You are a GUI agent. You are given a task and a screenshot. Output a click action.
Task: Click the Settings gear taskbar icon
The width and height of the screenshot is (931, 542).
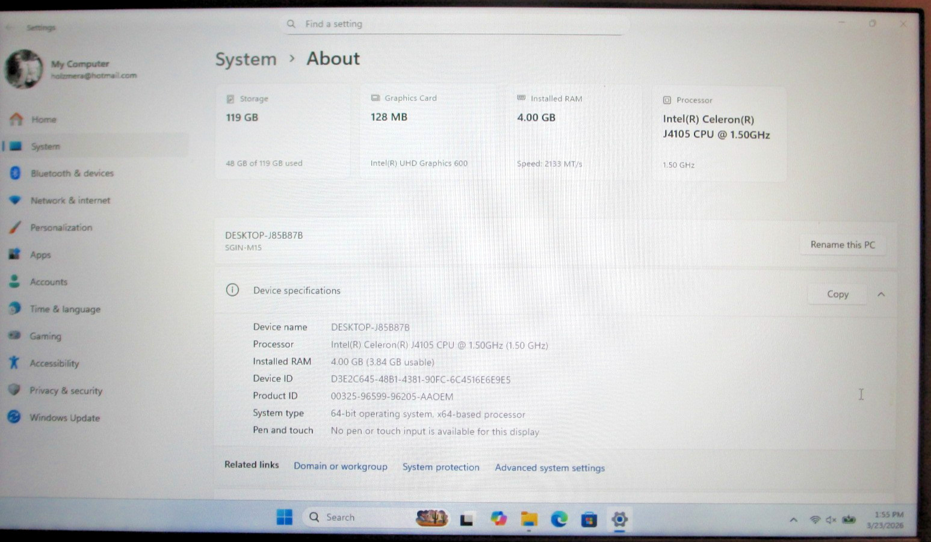[x=619, y=519]
